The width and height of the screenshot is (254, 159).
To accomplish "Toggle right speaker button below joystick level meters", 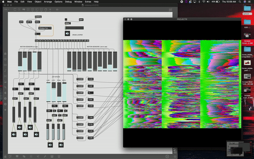I will 61,145.
